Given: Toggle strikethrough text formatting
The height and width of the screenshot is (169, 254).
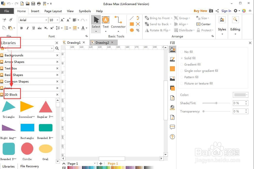Looking at the screenshot, I should coord(40,28).
